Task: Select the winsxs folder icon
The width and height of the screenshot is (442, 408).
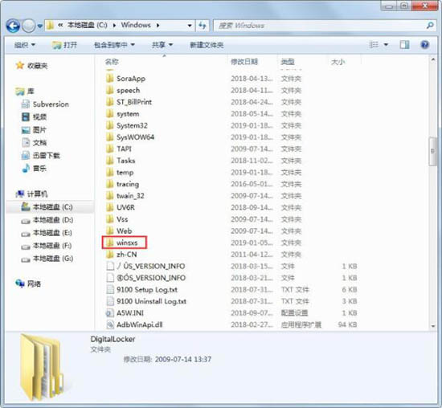Action: pos(110,243)
